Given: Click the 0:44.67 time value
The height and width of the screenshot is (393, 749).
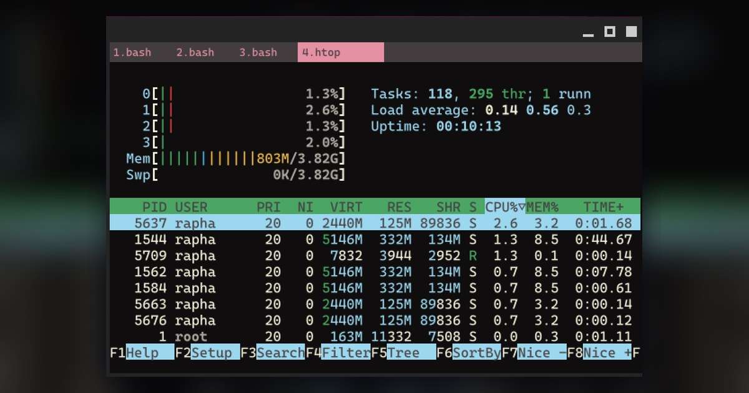Looking at the screenshot, I should pos(603,240).
